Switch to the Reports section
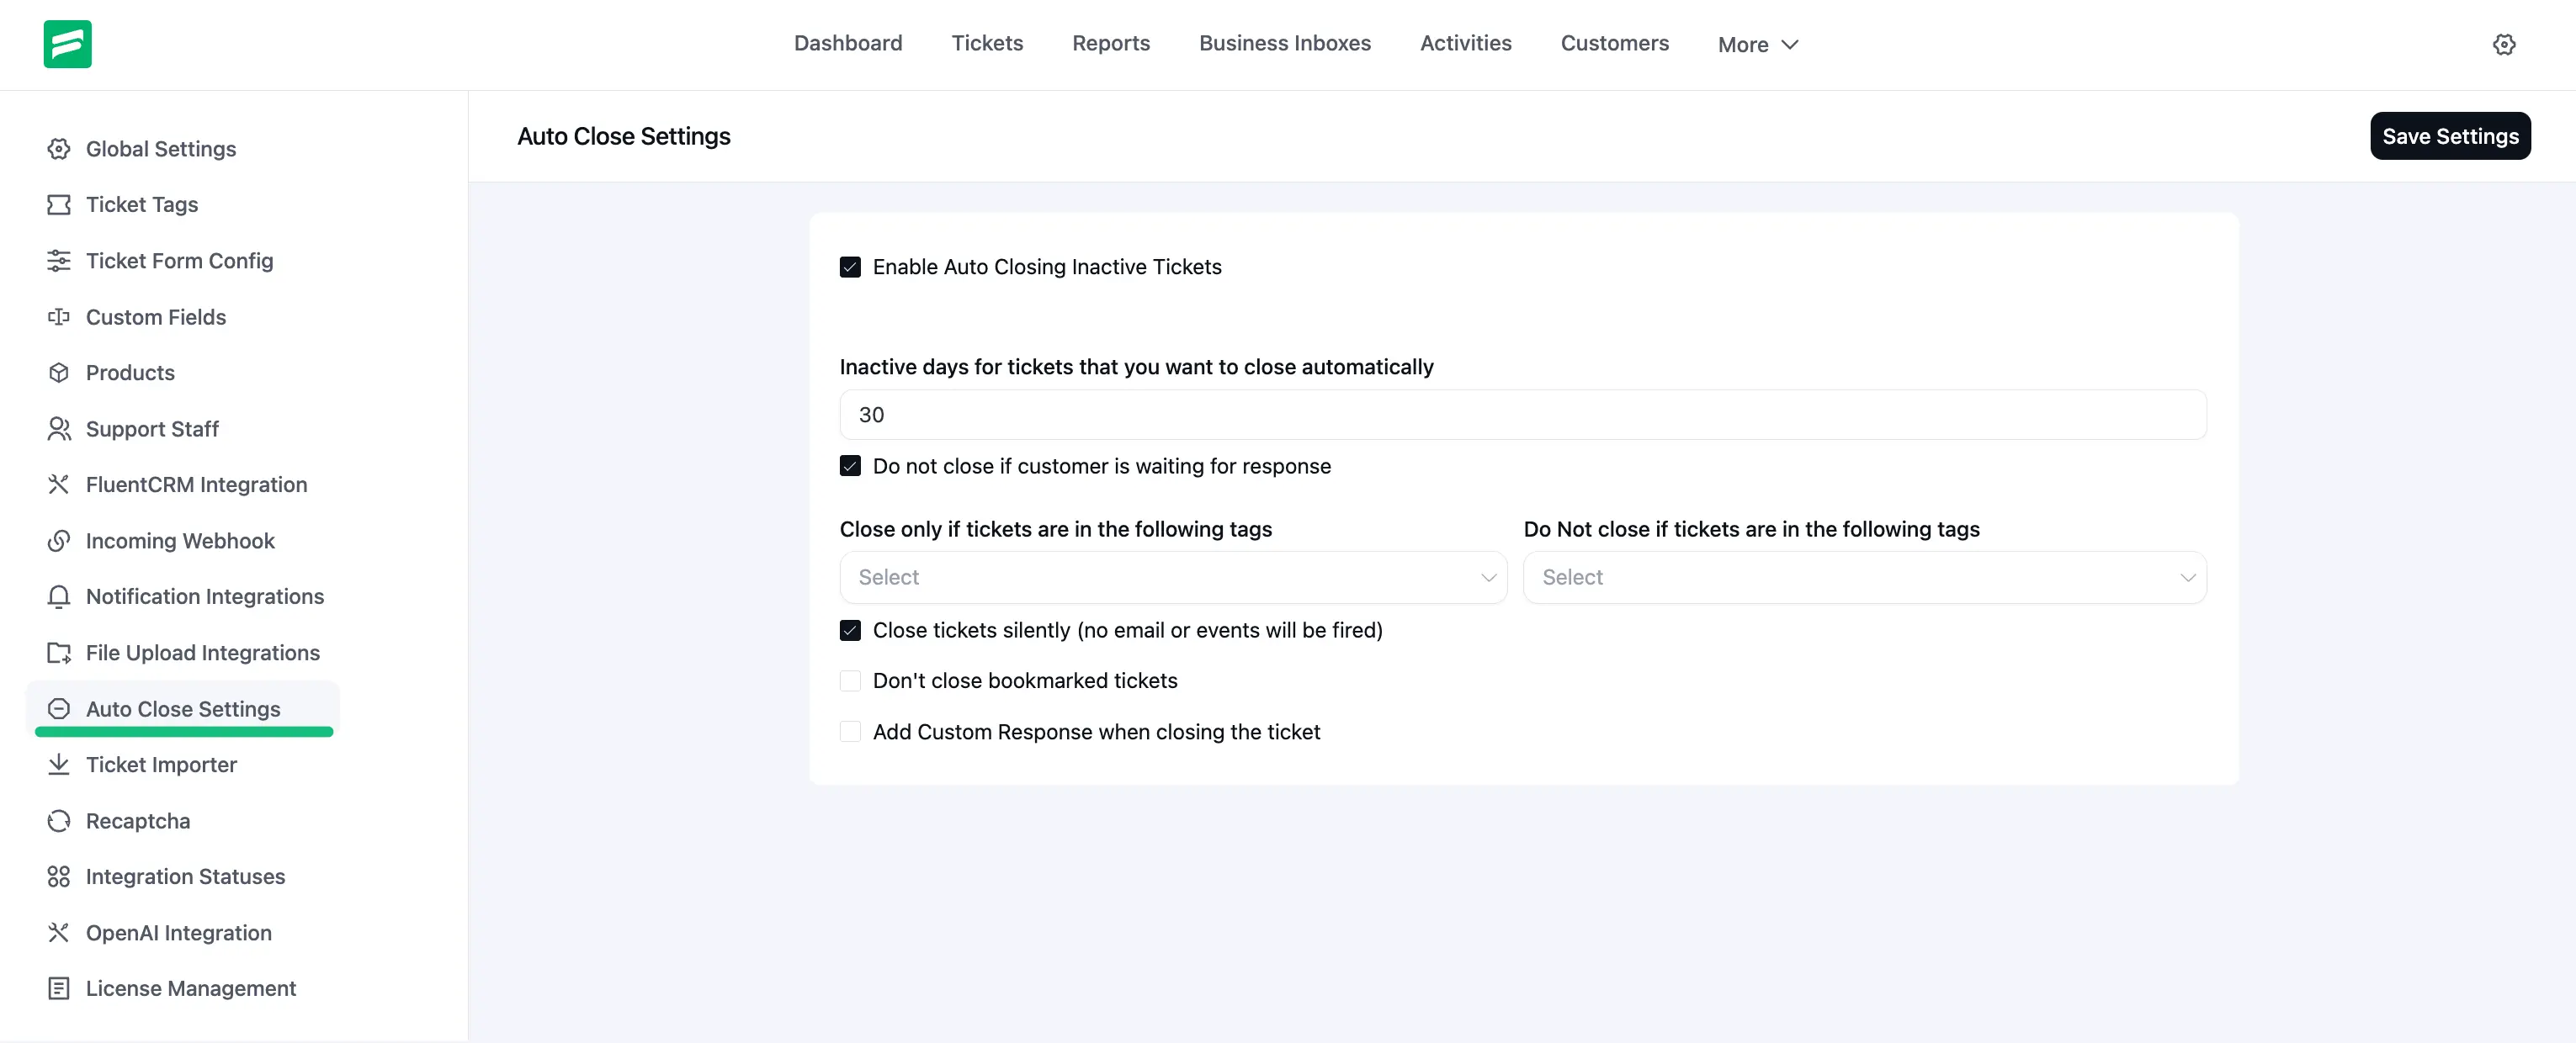2576x1043 pixels. (1111, 43)
